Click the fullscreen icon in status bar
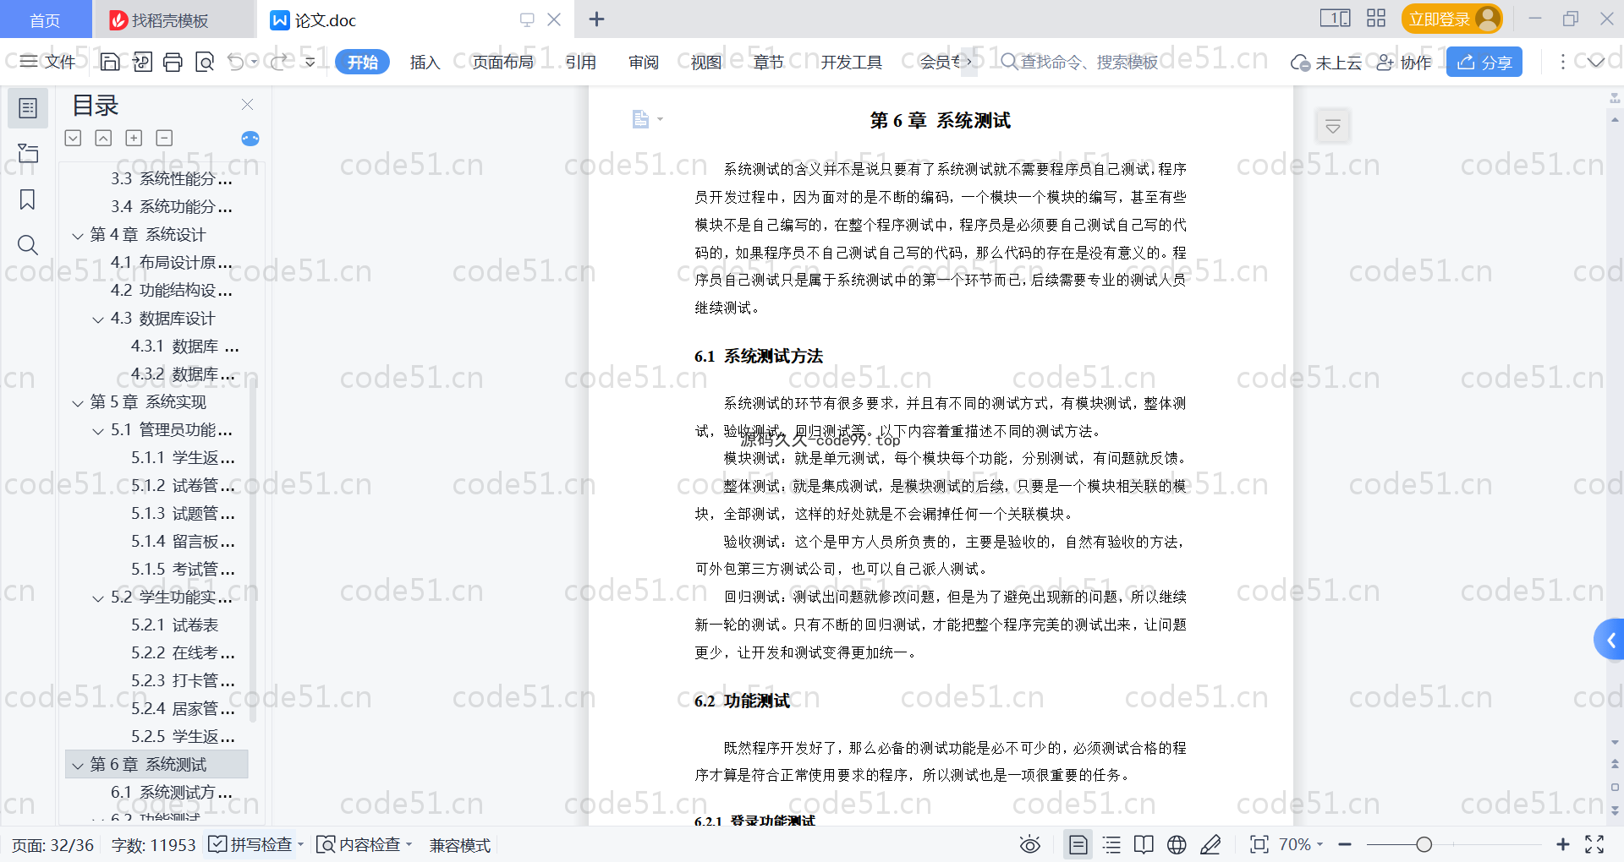 1594,844
